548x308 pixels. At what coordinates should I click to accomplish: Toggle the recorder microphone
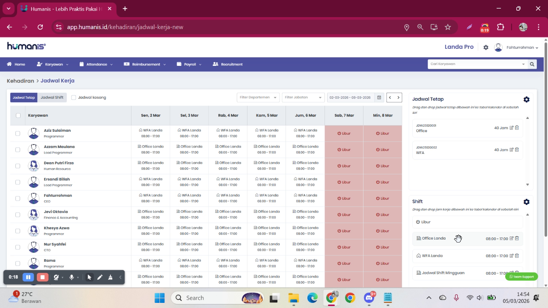tap(71, 277)
